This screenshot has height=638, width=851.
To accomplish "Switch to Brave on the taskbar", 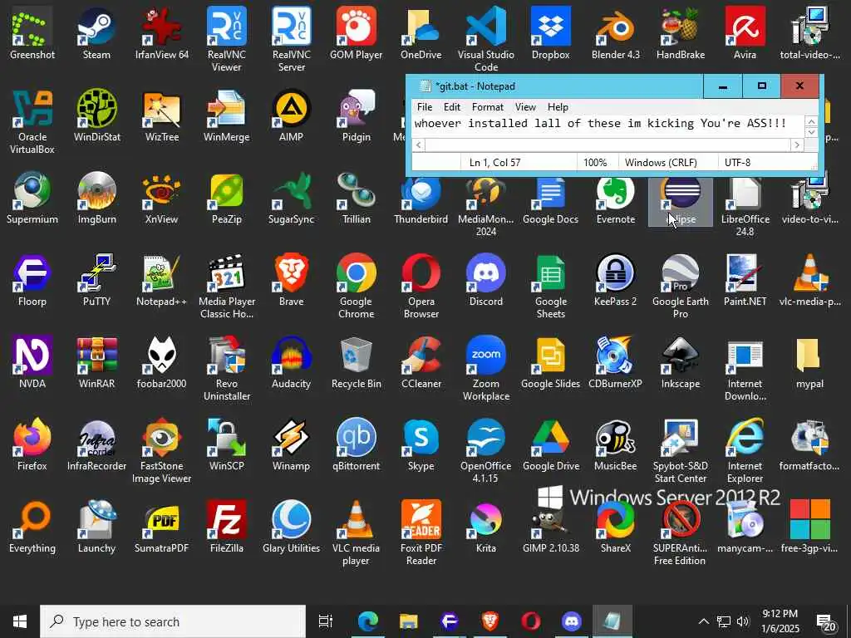I will pyautogui.click(x=489, y=621).
